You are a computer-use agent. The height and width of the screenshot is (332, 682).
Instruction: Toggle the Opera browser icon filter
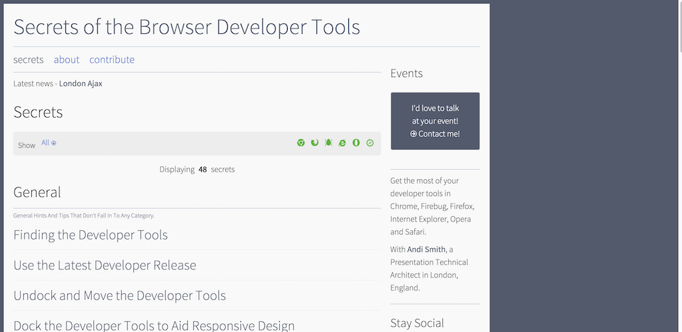pos(356,143)
